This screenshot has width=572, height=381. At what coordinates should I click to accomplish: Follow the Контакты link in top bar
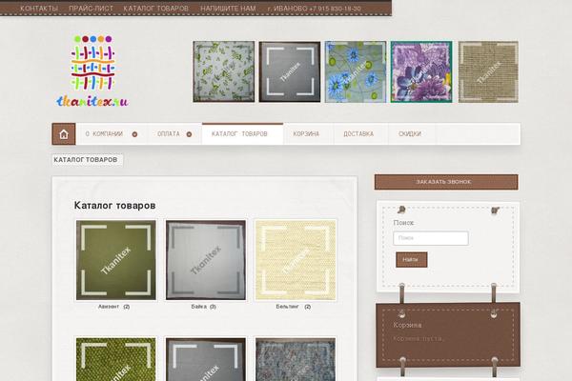(x=39, y=8)
